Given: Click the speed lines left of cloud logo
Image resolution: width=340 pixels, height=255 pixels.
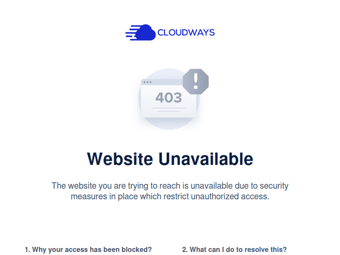Looking at the screenshot, I should [132, 33].
